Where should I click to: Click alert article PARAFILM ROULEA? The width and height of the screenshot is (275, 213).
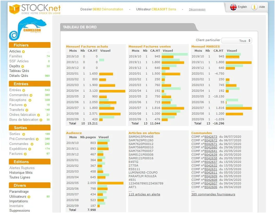tap(143, 176)
